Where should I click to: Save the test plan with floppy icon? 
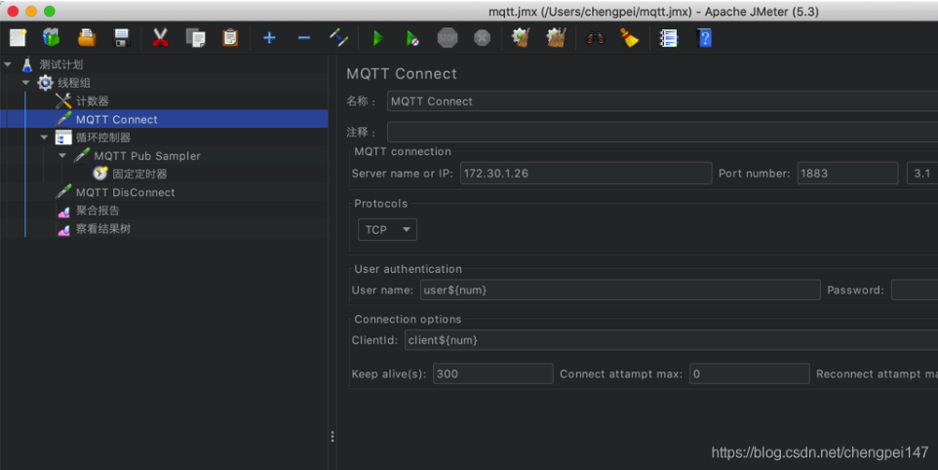click(x=122, y=38)
